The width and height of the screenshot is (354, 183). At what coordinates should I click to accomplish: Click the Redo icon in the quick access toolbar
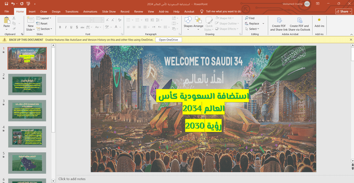[22, 4]
